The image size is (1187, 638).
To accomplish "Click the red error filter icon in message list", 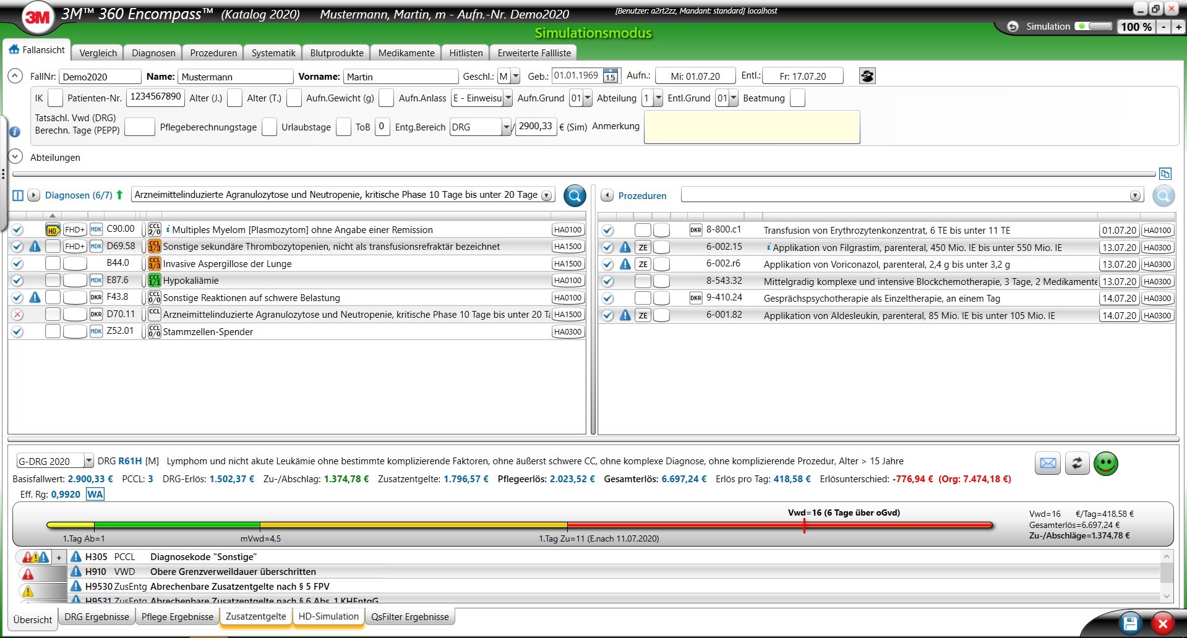I will [28, 574].
